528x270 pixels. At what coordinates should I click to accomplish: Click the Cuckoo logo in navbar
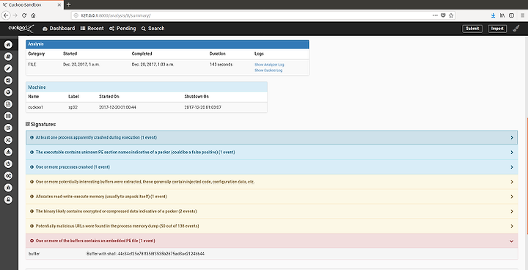21,29
